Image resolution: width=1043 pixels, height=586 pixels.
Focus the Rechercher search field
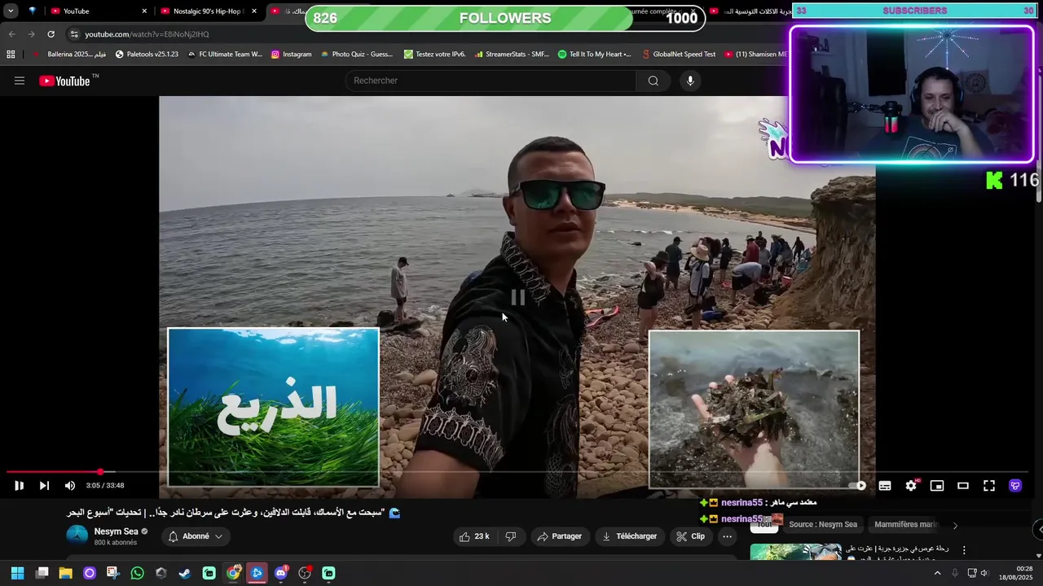(x=491, y=81)
